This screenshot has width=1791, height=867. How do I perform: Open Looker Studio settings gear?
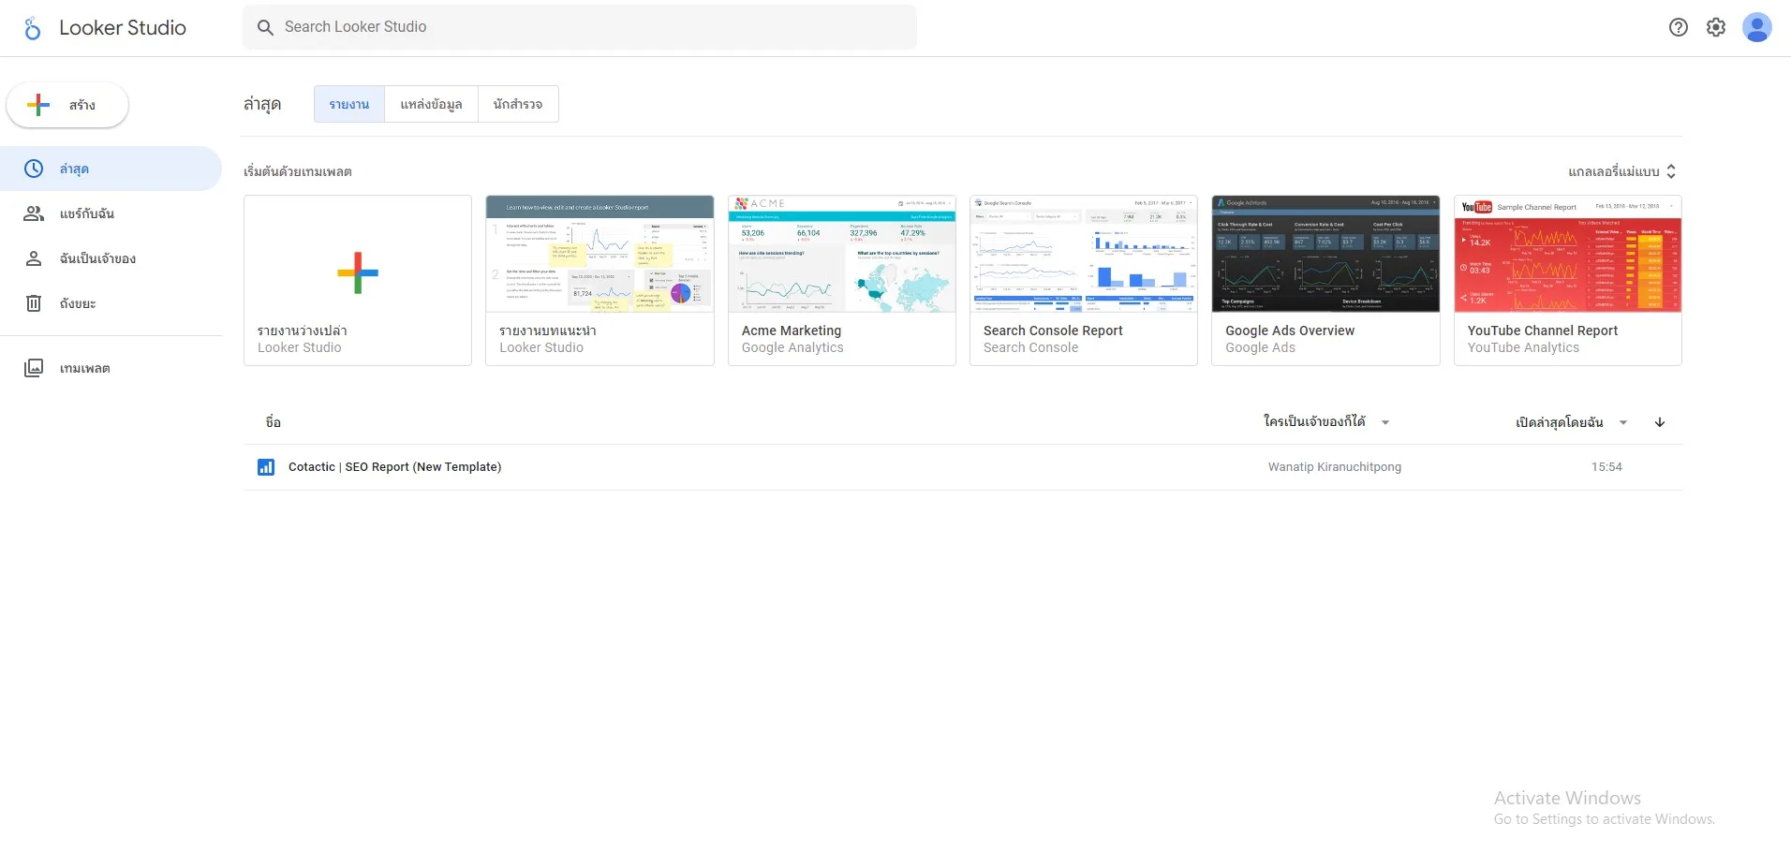pyautogui.click(x=1717, y=27)
